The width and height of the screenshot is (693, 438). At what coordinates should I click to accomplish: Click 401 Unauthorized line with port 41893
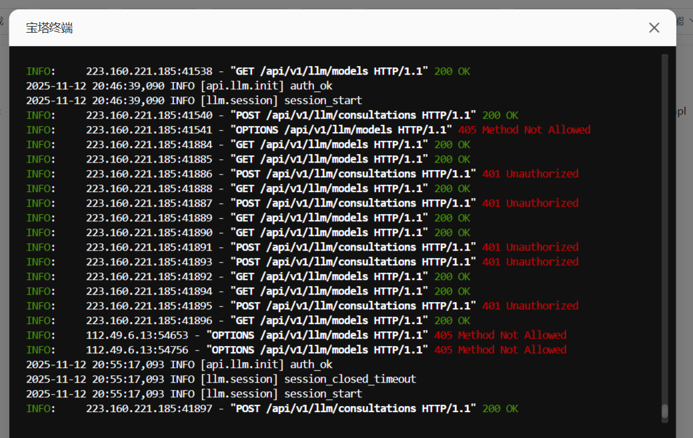tap(302, 262)
